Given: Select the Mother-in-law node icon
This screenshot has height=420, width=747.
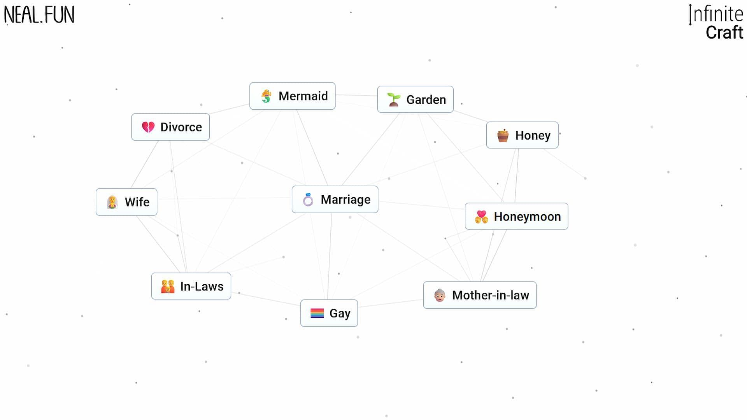Looking at the screenshot, I should point(439,295).
